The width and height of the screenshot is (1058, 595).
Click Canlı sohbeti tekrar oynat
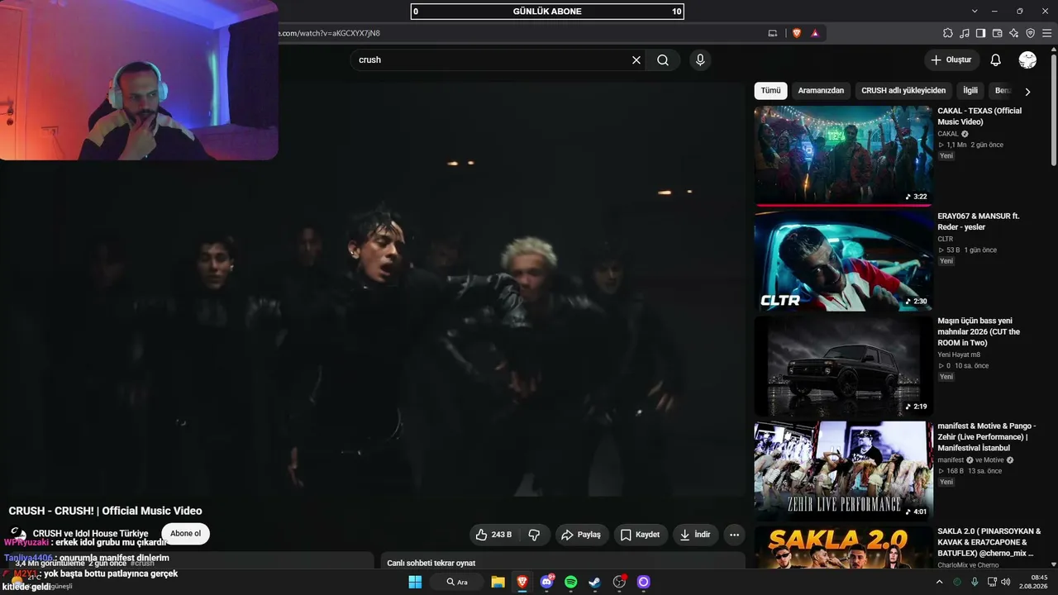click(431, 563)
